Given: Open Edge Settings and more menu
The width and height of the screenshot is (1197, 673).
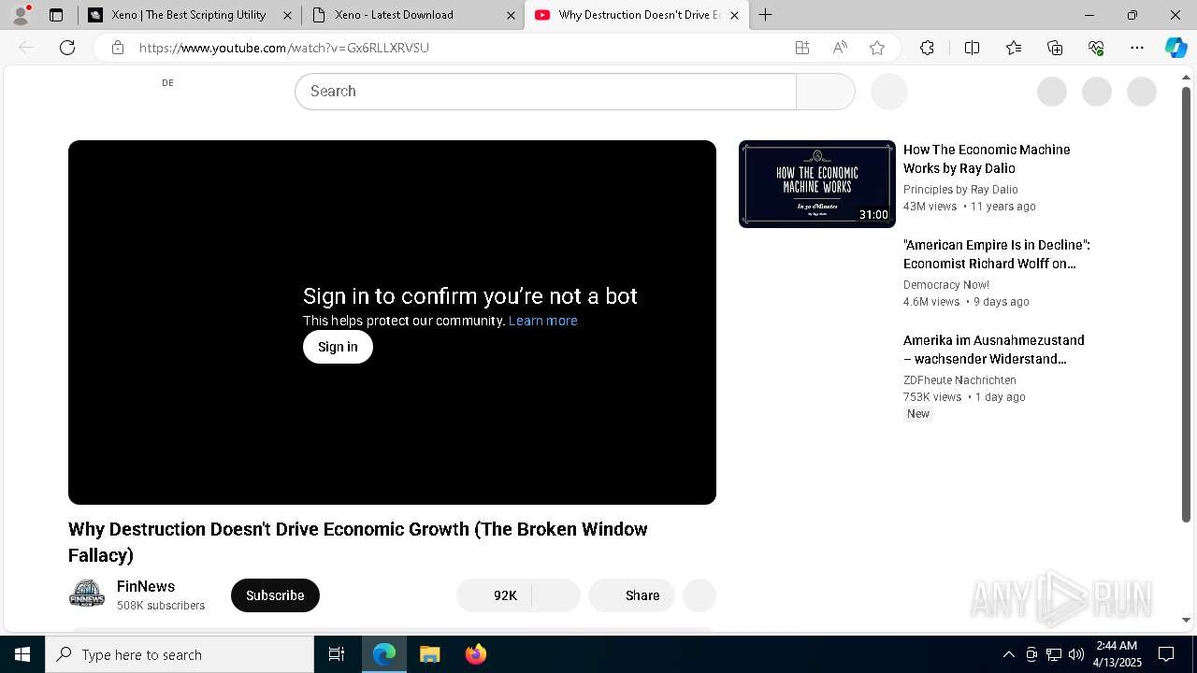Looking at the screenshot, I should click(x=1137, y=48).
